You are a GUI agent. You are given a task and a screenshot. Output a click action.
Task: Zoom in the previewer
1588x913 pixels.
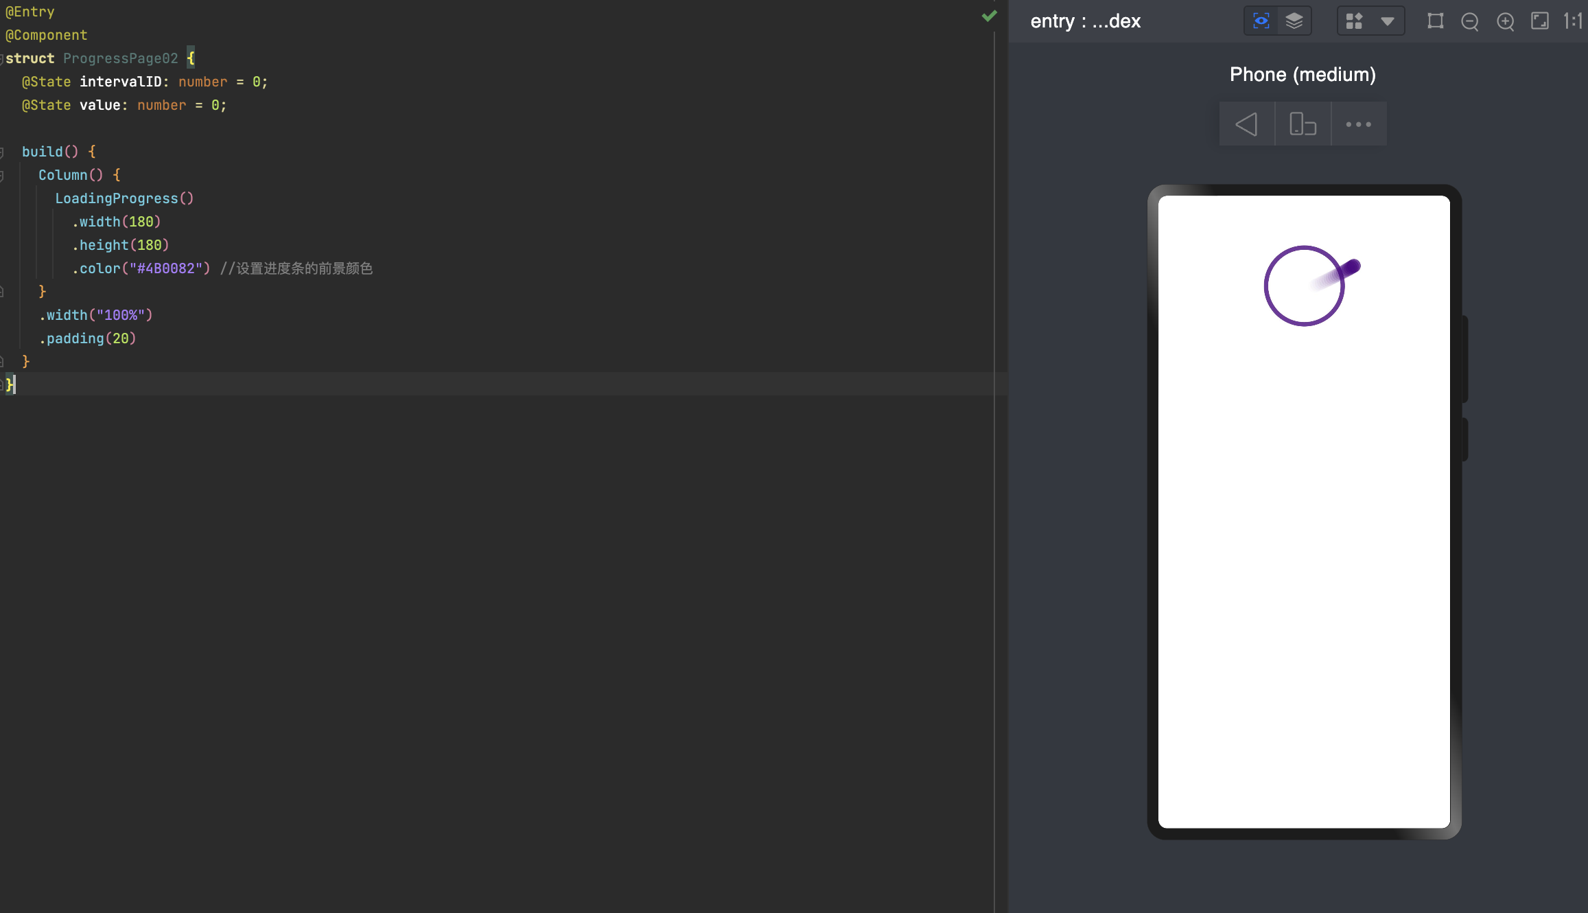1506,22
